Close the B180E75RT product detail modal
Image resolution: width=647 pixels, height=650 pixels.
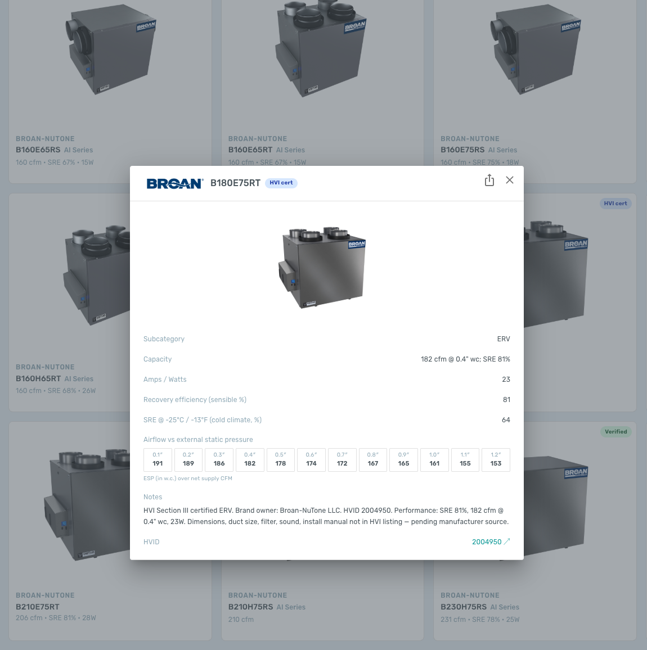510,180
